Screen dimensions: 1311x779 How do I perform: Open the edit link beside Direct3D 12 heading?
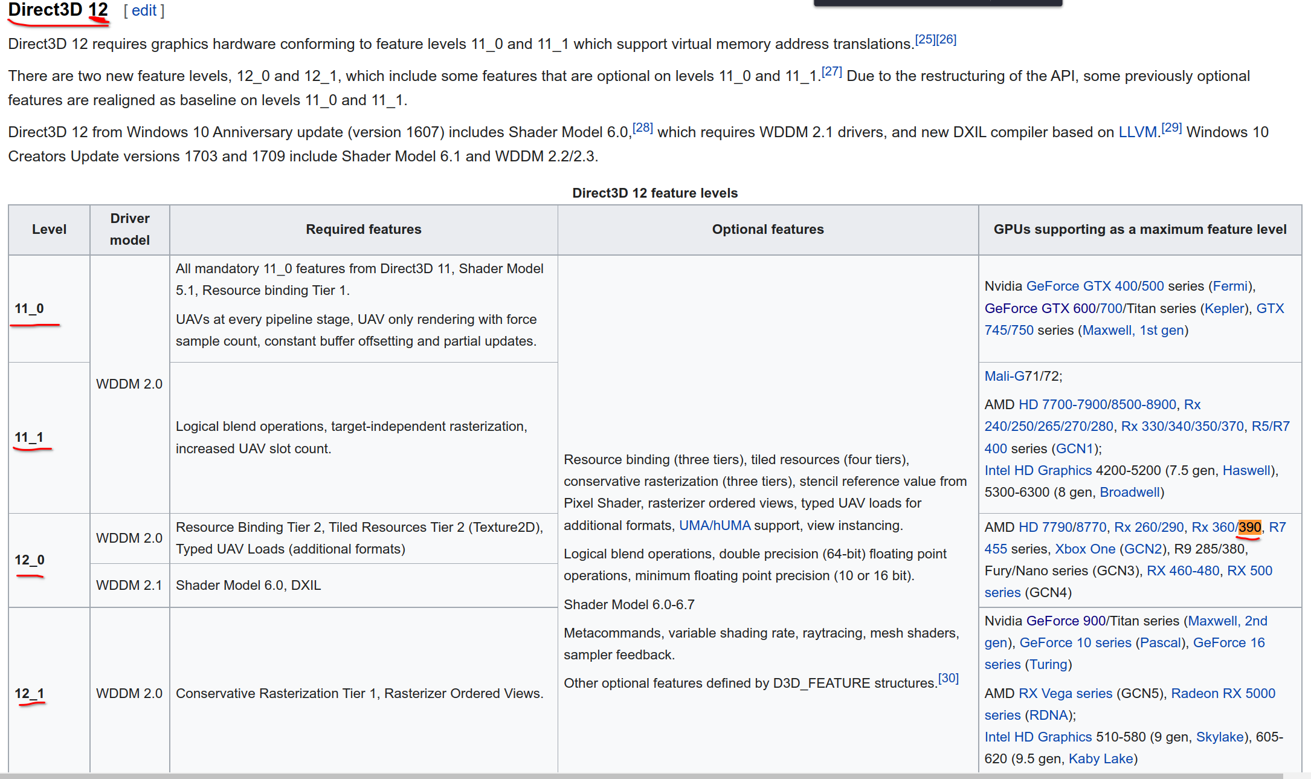[x=144, y=10]
